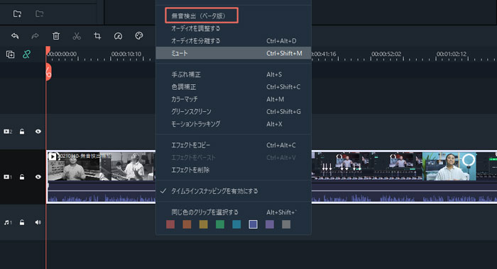Hide video track 2 with eye icon
Screen dimensions: 497x269
click(38, 132)
